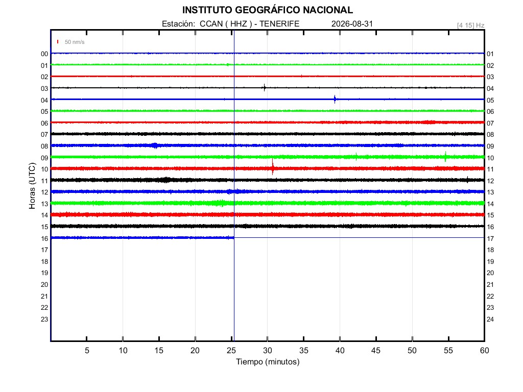
Task: Click left hour label 16
Action: click(x=44, y=239)
